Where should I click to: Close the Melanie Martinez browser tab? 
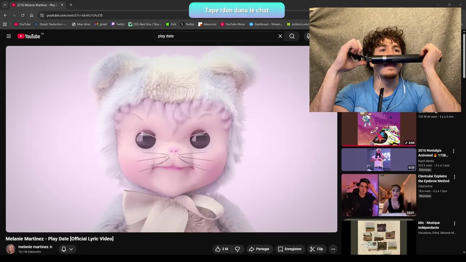tap(62, 5)
